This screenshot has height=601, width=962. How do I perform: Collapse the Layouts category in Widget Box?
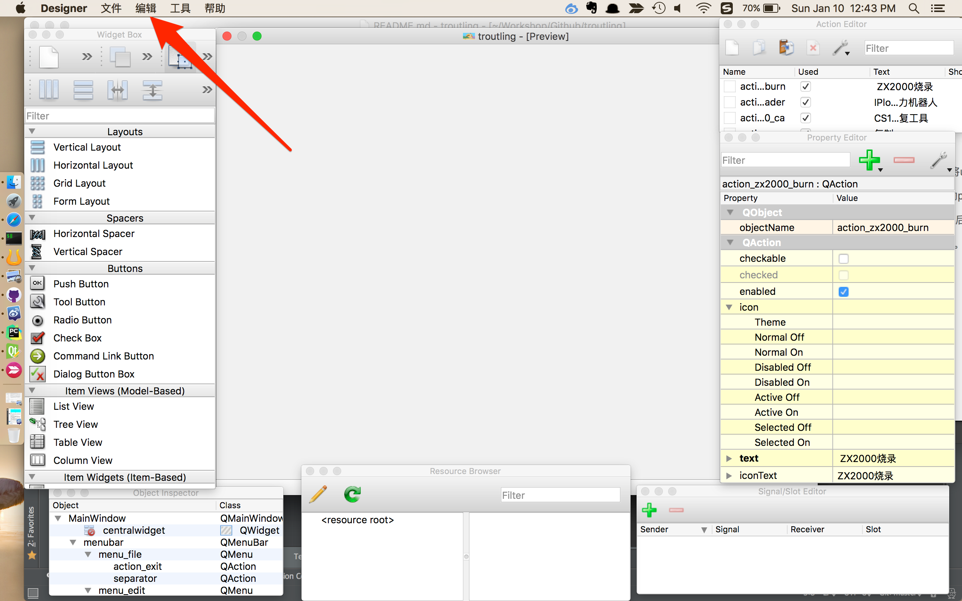point(32,131)
